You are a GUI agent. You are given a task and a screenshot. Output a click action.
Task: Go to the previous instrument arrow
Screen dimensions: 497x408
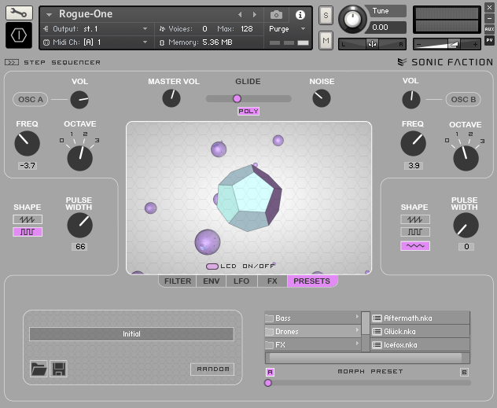[240, 15]
